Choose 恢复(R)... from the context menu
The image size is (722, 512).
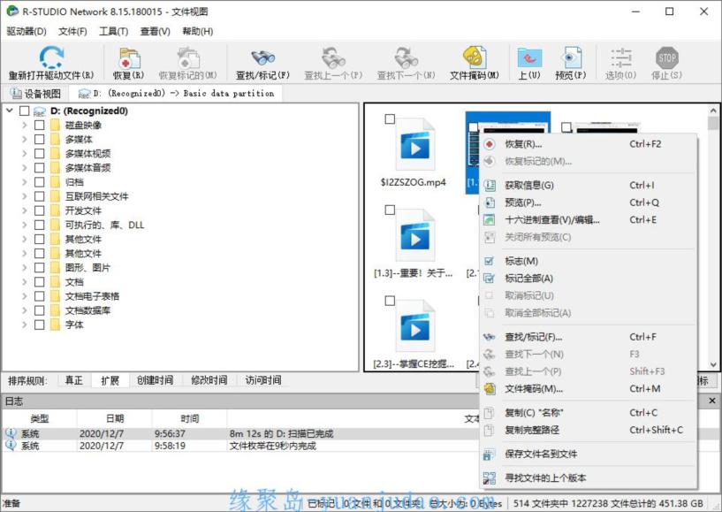click(588, 144)
